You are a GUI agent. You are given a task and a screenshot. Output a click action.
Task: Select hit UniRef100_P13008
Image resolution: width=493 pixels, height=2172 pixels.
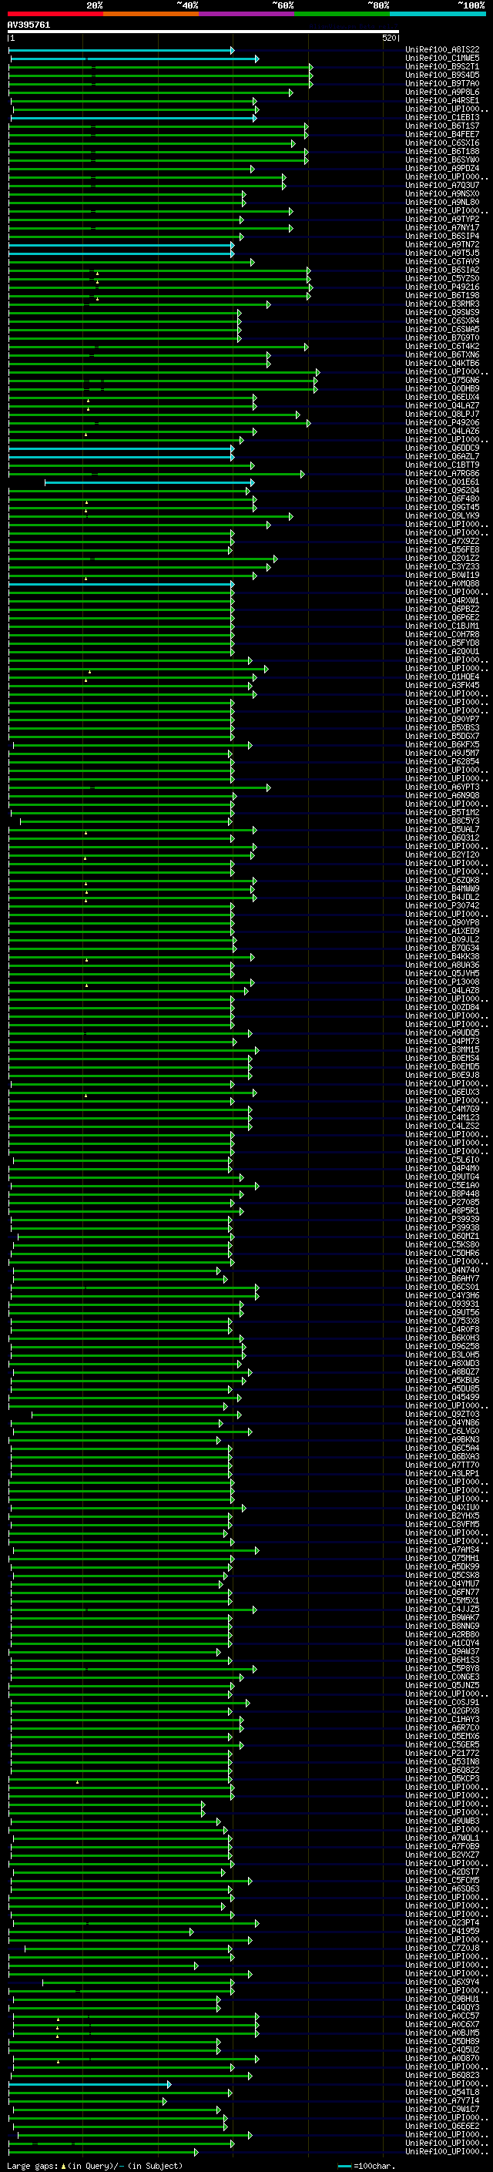click(442, 982)
